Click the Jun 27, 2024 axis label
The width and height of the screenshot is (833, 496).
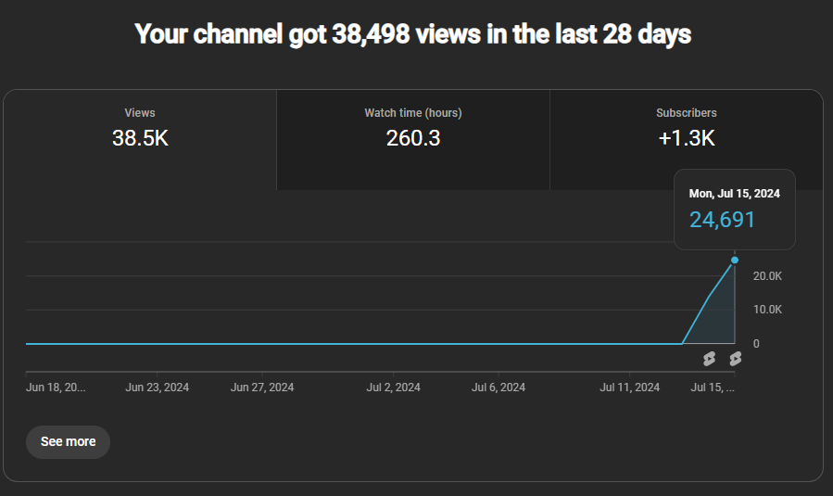[262, 388]
